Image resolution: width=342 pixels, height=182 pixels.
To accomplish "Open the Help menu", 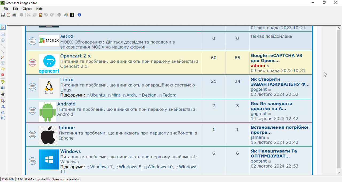I will (39, 9).
